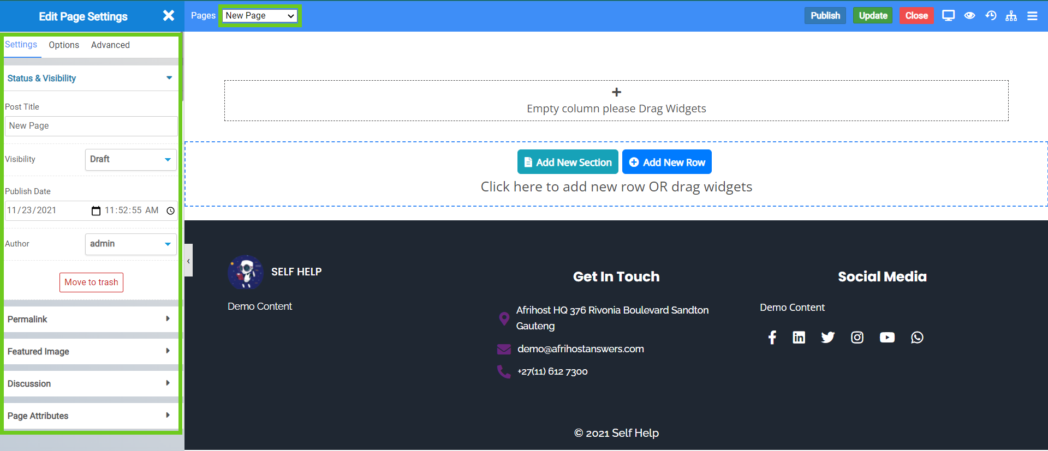Open the Visibility dropdown set to Draft
1048x451 pixels.
point(130,159)
